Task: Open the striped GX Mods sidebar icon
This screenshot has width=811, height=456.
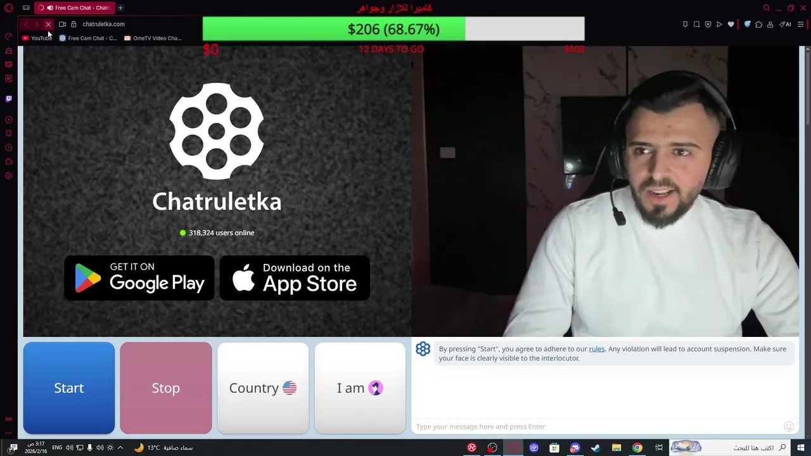Action: point(9,65)
